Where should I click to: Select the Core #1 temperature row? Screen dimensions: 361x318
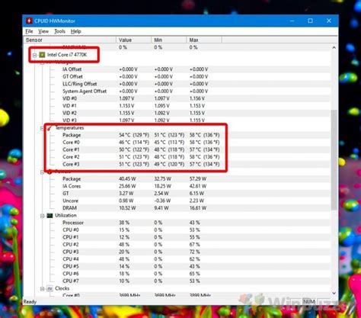[x=177, y=149]
